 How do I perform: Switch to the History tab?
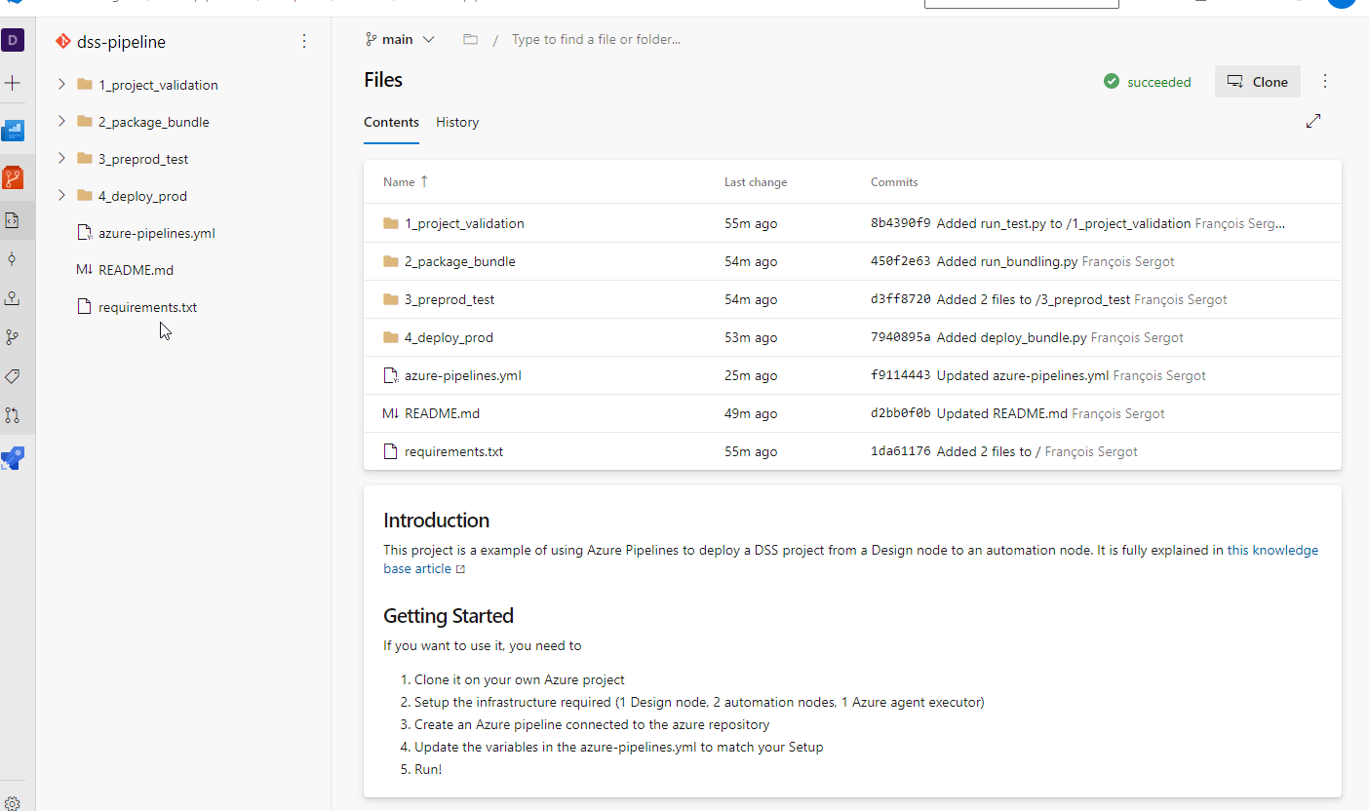(457, 123)
